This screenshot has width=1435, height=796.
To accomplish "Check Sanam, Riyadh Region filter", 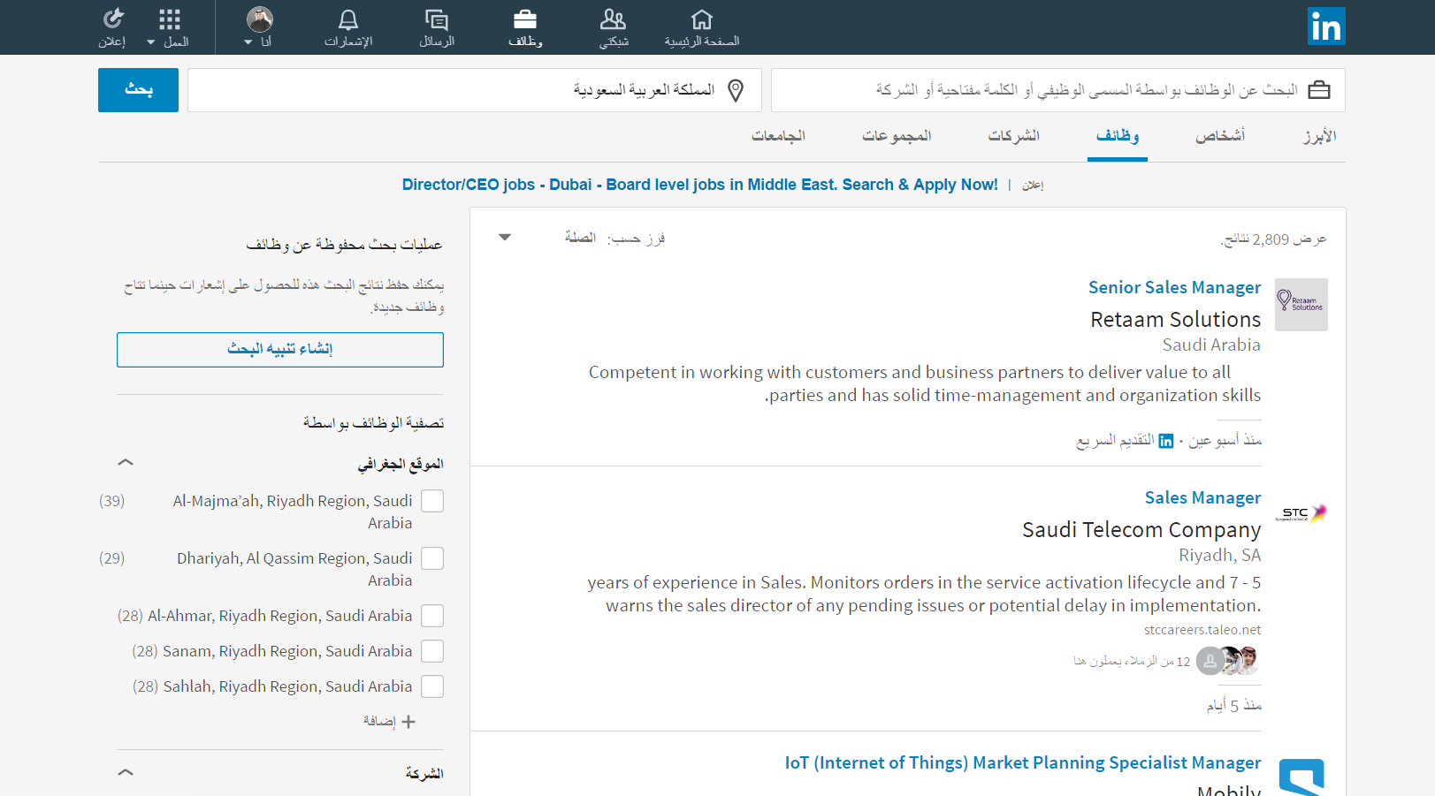I will (432, 651).
